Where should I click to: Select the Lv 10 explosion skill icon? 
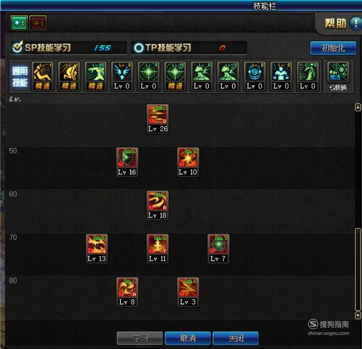188,158
